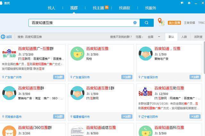
Task: Go back via the 返回 link
Action: (x=9, y=37)
